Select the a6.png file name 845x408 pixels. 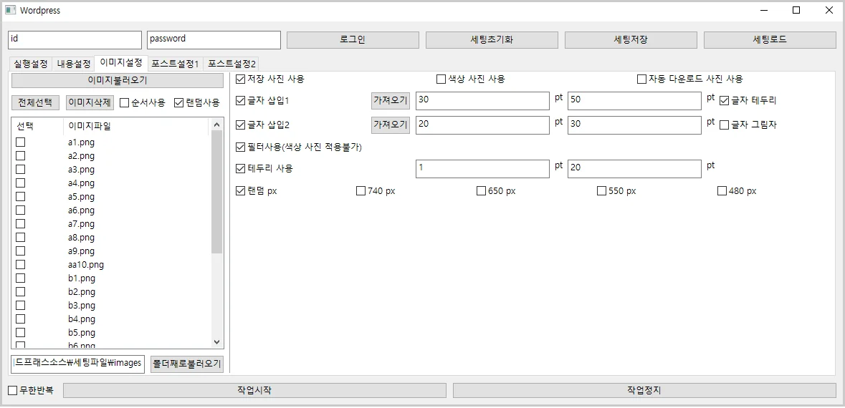pyautogui.click(x=82, y=210)
